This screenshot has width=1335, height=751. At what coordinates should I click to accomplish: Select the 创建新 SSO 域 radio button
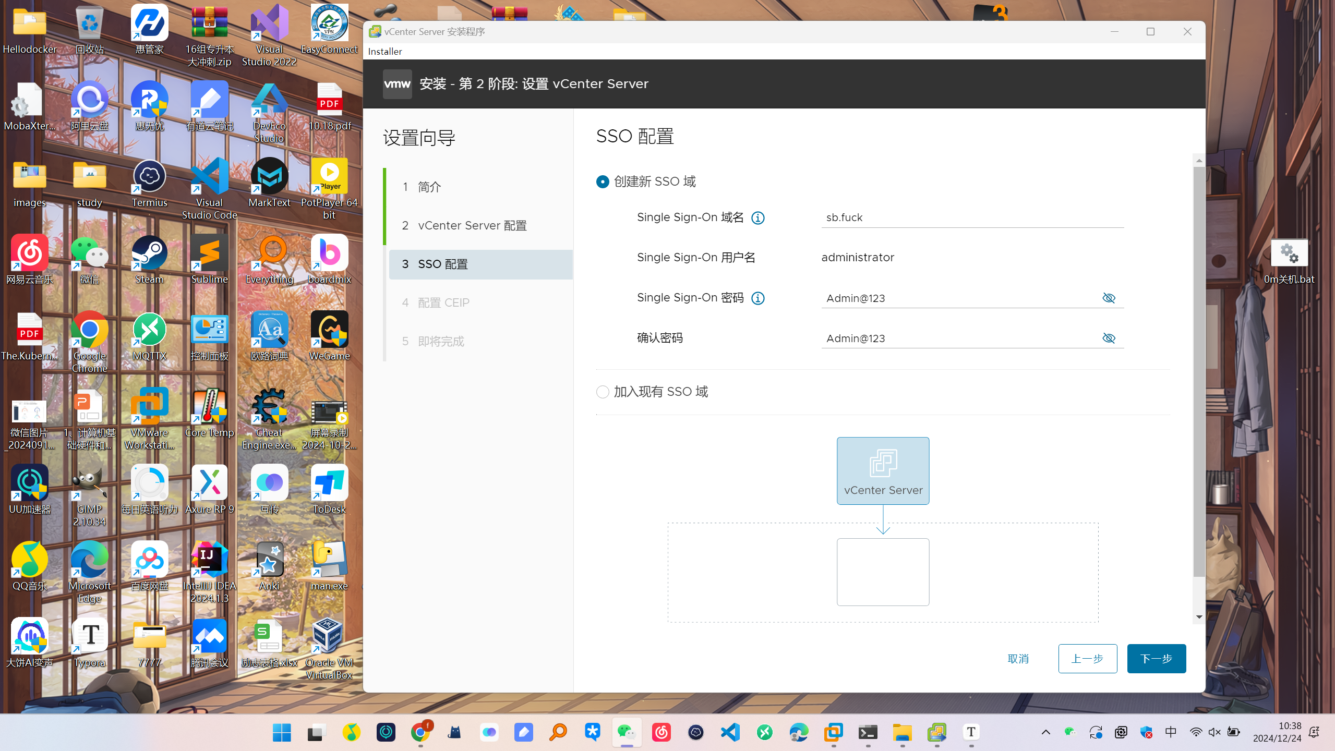(603, 181)
